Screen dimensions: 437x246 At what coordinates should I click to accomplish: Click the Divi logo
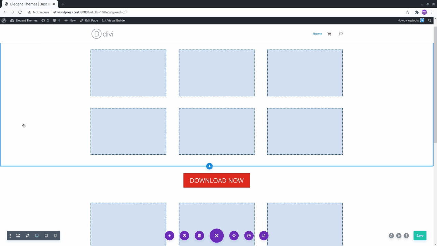[x=102, y=34]
